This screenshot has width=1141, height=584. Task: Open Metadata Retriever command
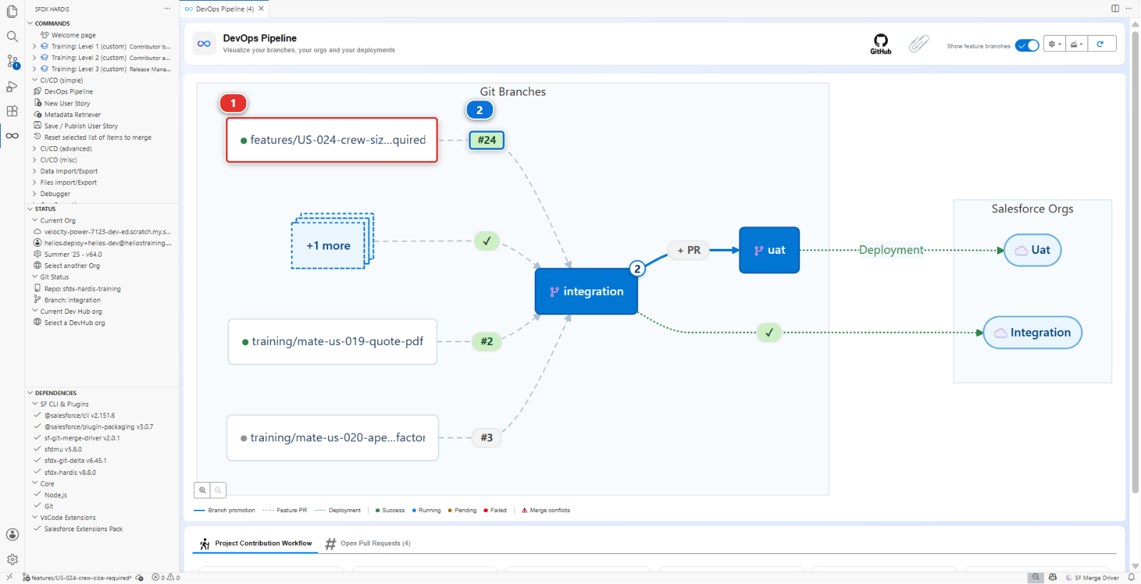pos(73,115)
